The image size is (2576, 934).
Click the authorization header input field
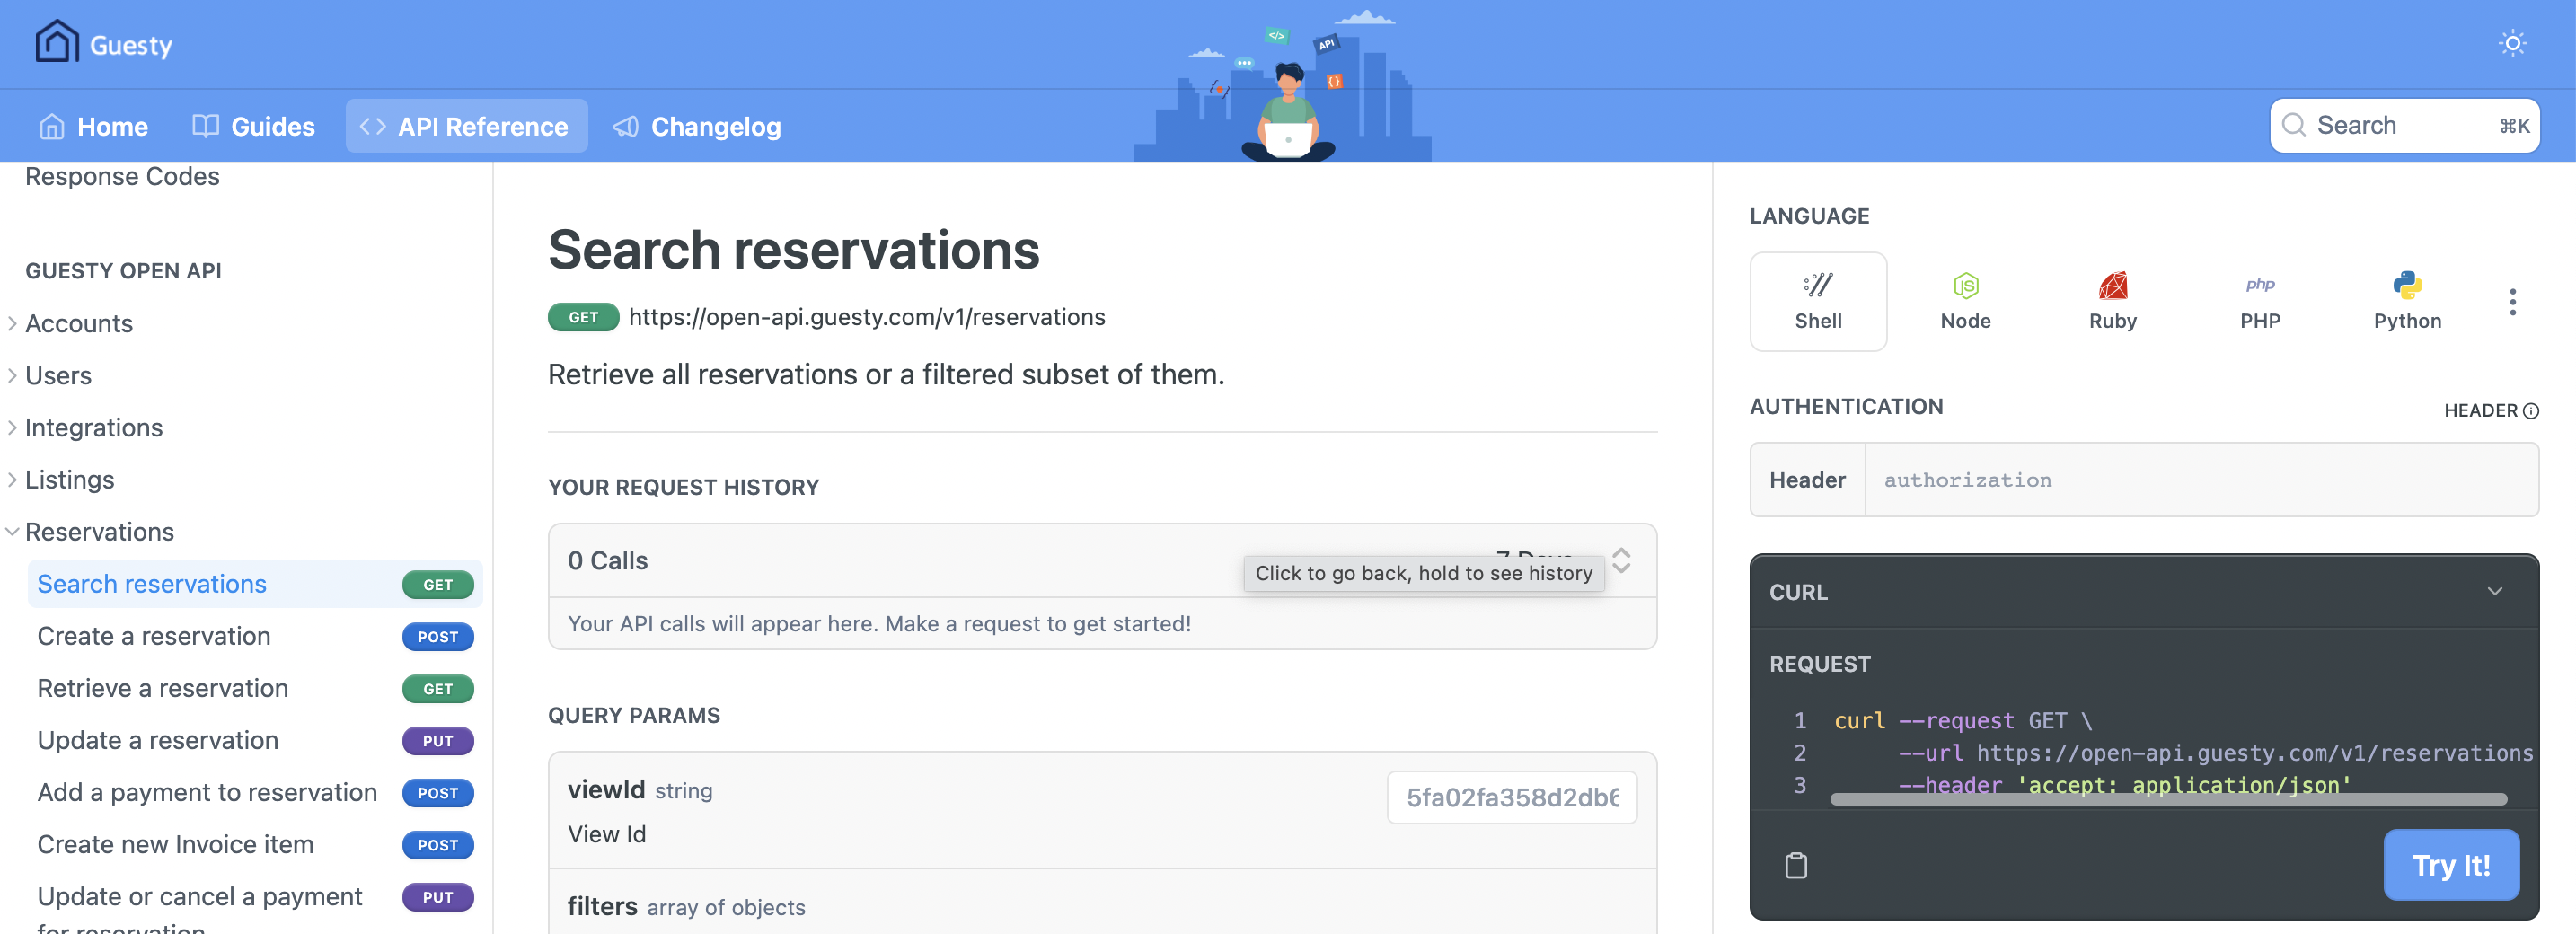click(2200, 480)
